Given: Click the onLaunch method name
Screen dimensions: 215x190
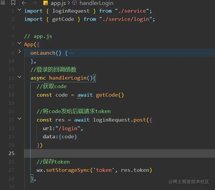Looking at the screenshot, I should click(x=43, y=53).
